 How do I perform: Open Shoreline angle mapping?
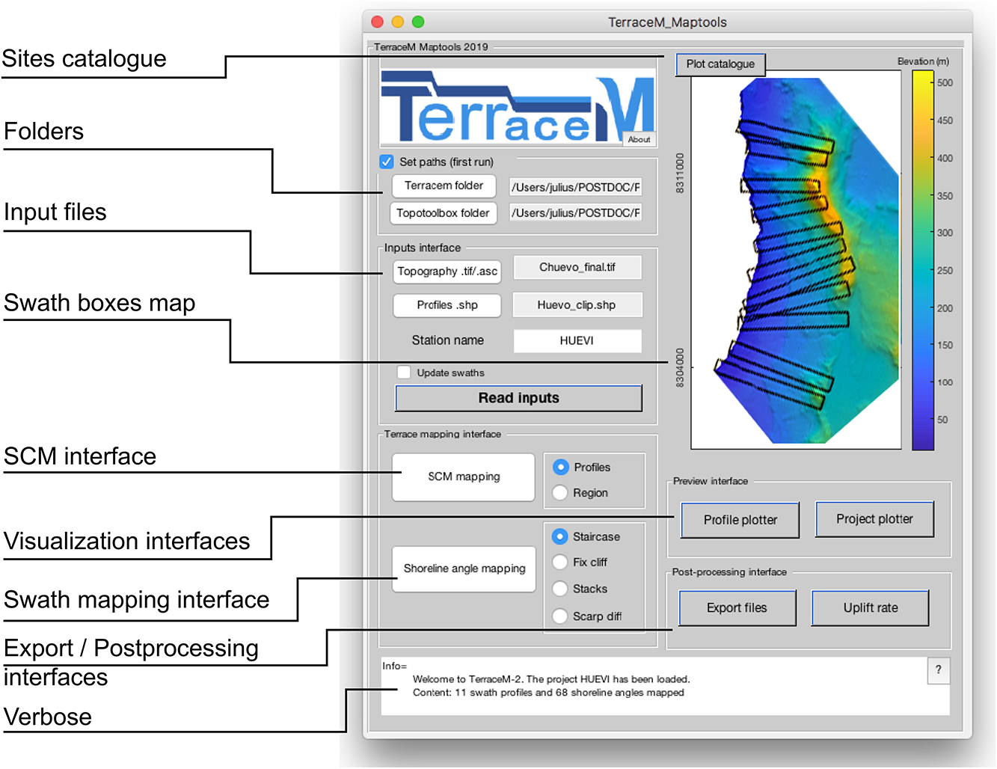(464, 569)
